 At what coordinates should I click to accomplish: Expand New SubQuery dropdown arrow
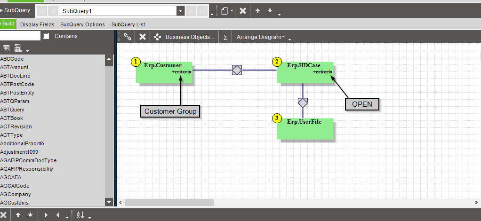(232, 11)
